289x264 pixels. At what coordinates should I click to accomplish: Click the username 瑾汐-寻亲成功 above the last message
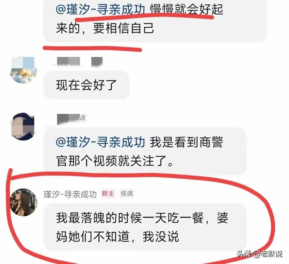coord(70,194)
